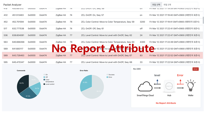Click the 파일 선택 file chooser button
Screen dimensions: 205x113
(x=156, y=5)
